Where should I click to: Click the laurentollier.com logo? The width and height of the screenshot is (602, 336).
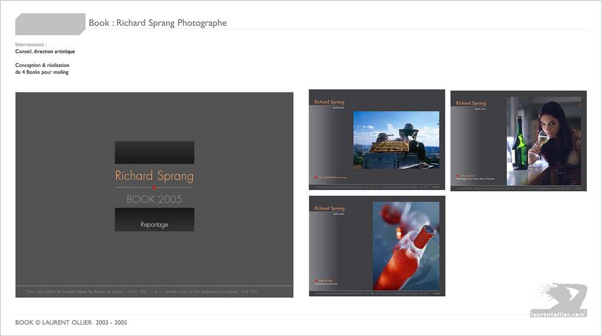[558, 300]
